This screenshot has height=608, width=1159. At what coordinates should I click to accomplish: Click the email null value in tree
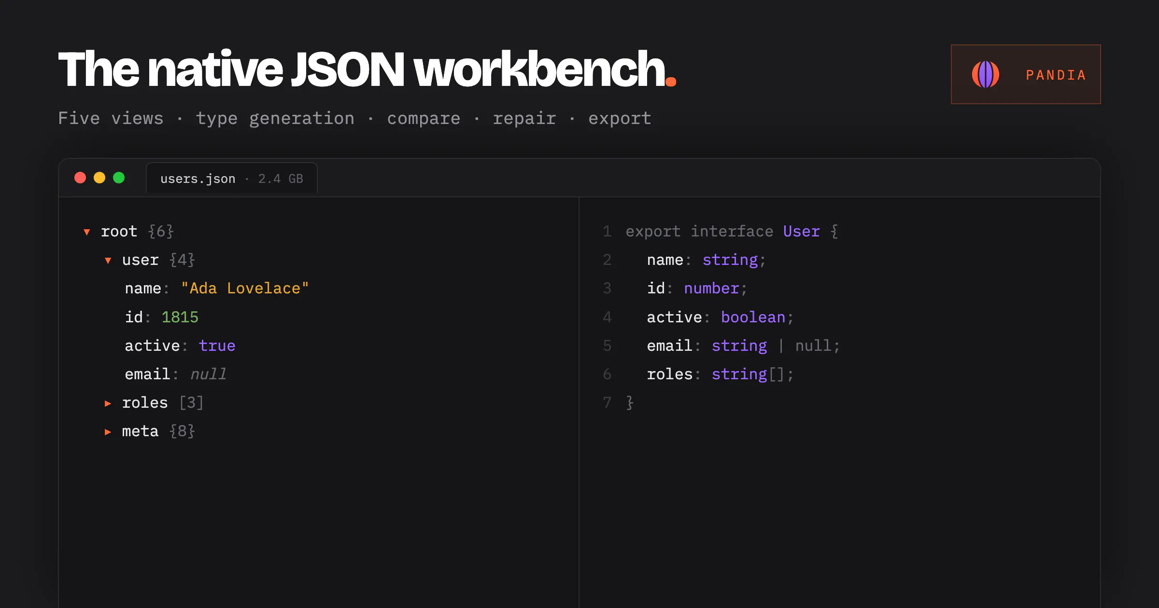pos(208,374)
